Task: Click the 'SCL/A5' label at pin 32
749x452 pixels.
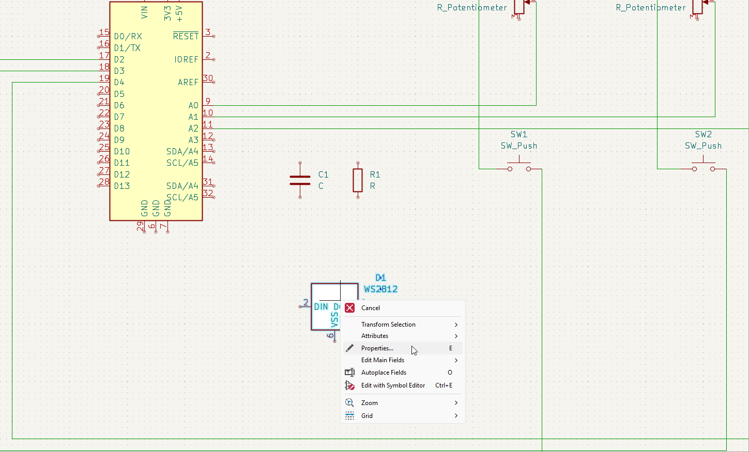Action: coord(182,197)
